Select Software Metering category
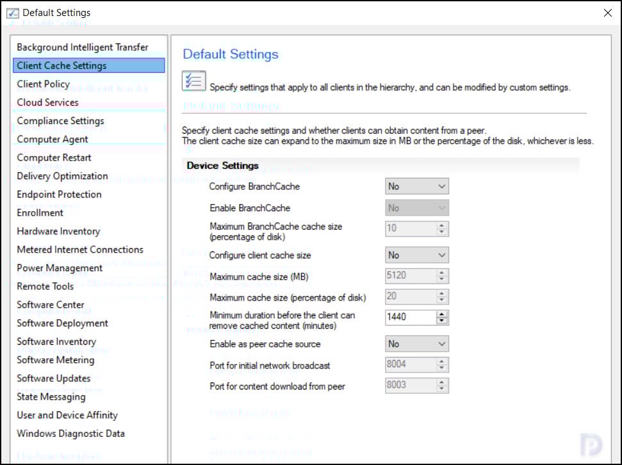 pyautogui.click(x=56, y=360)
